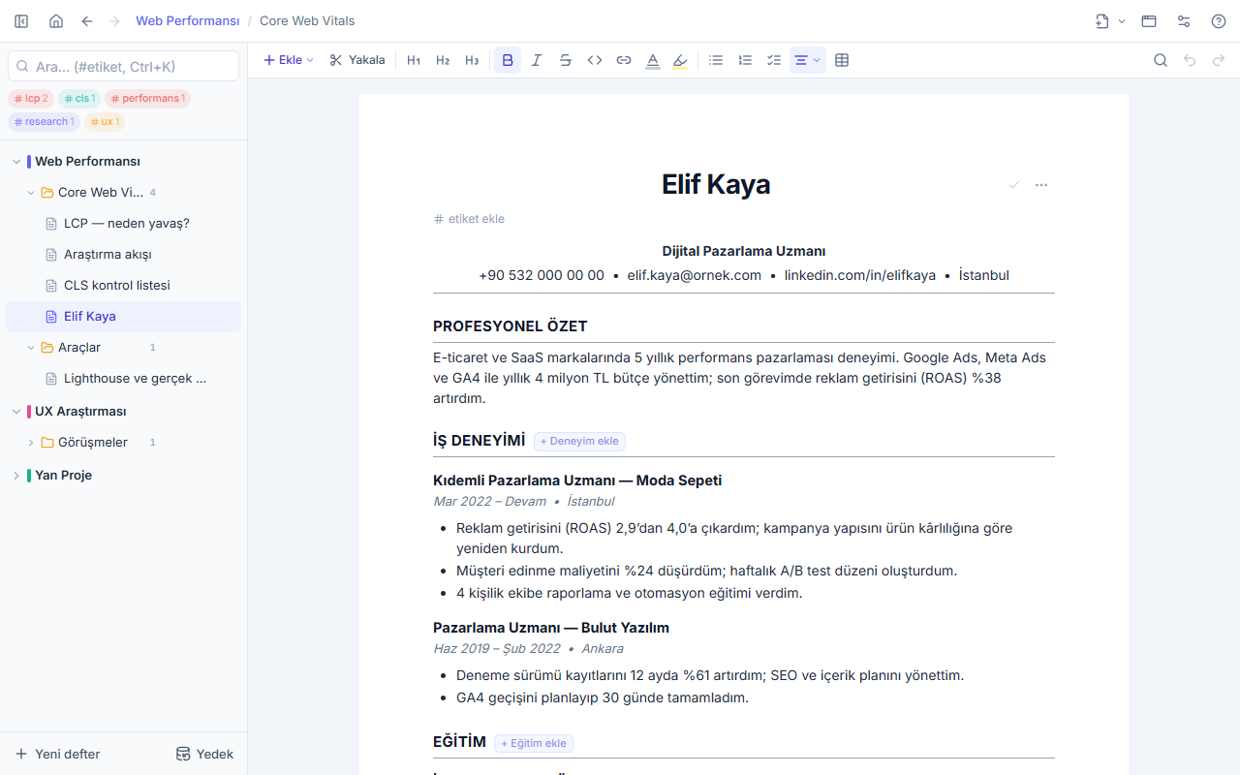Open the Yedek backup button
This screenshot has width=1240, height=775.
coord(204,754)
